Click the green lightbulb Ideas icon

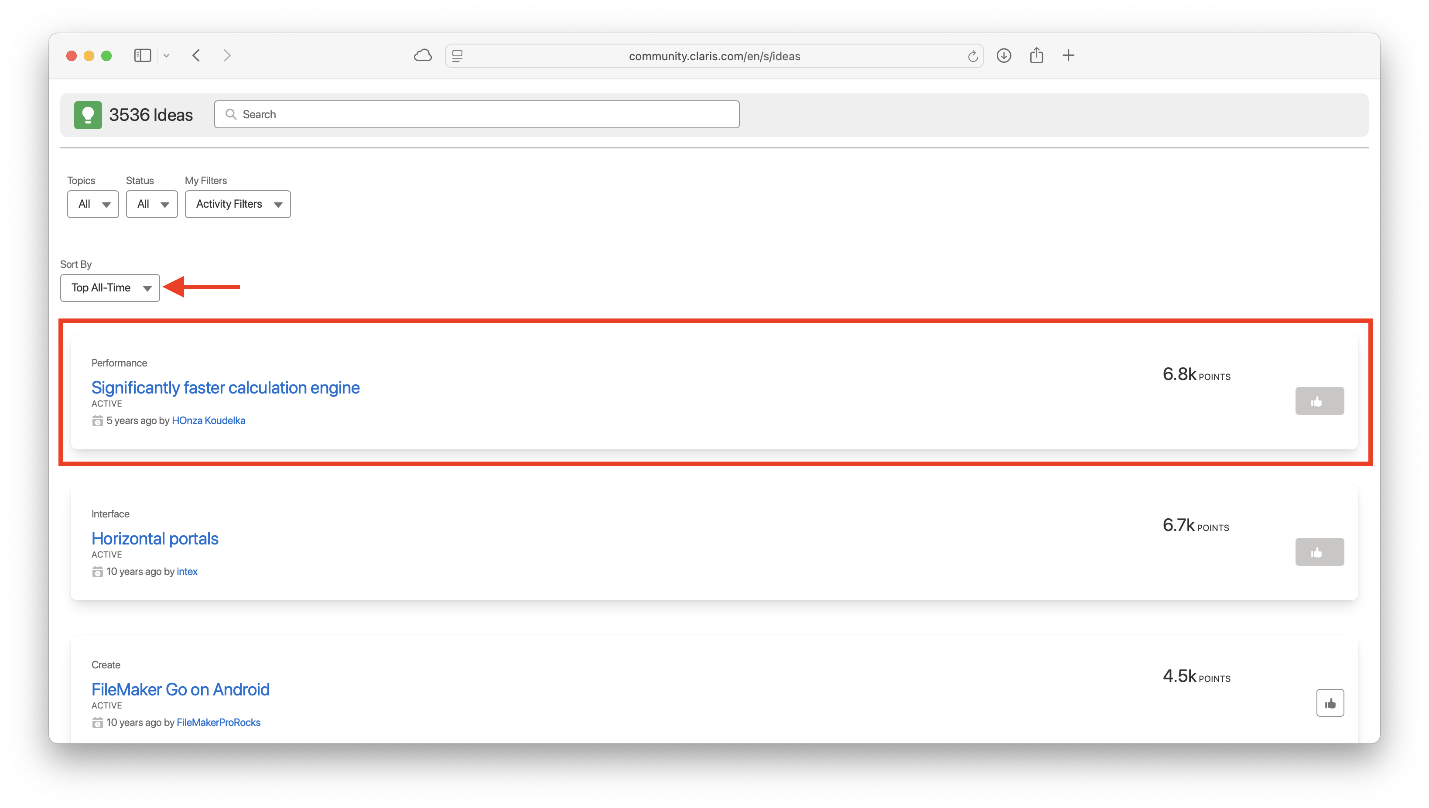(x=88, y=115)
